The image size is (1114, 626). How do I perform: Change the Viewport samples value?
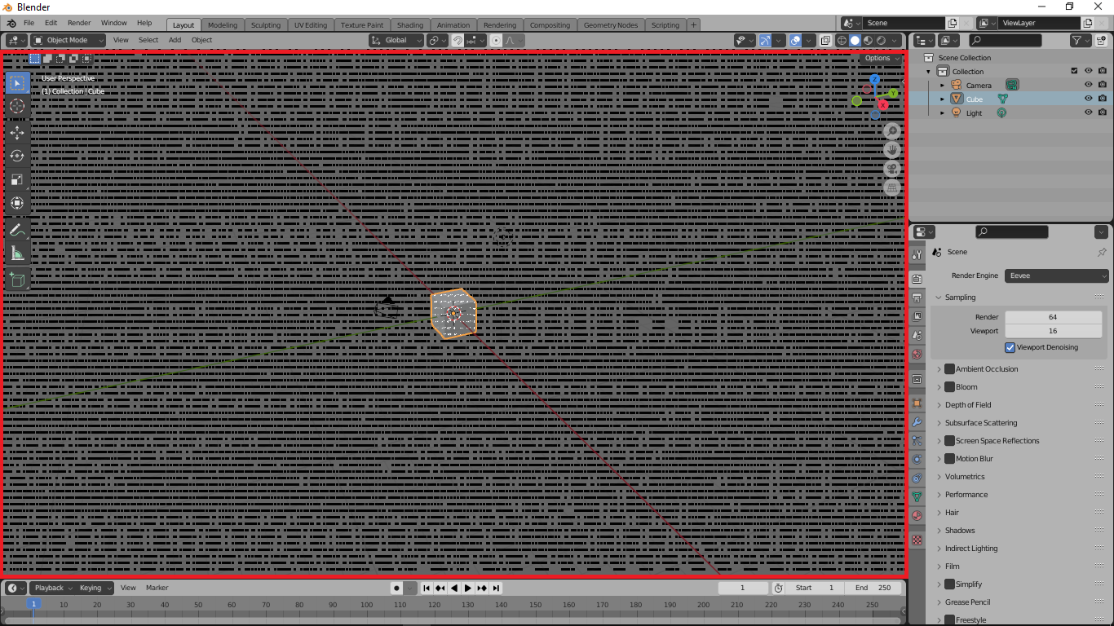[x=1053, y=331]
